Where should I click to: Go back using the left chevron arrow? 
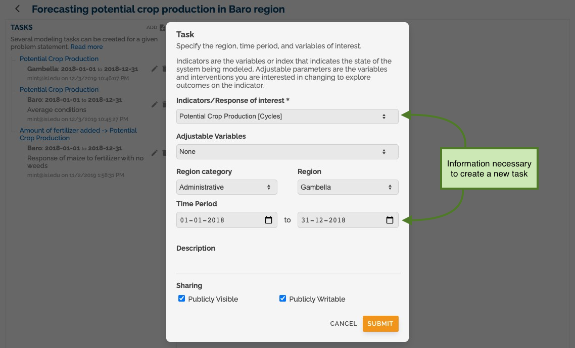point(17,9)
